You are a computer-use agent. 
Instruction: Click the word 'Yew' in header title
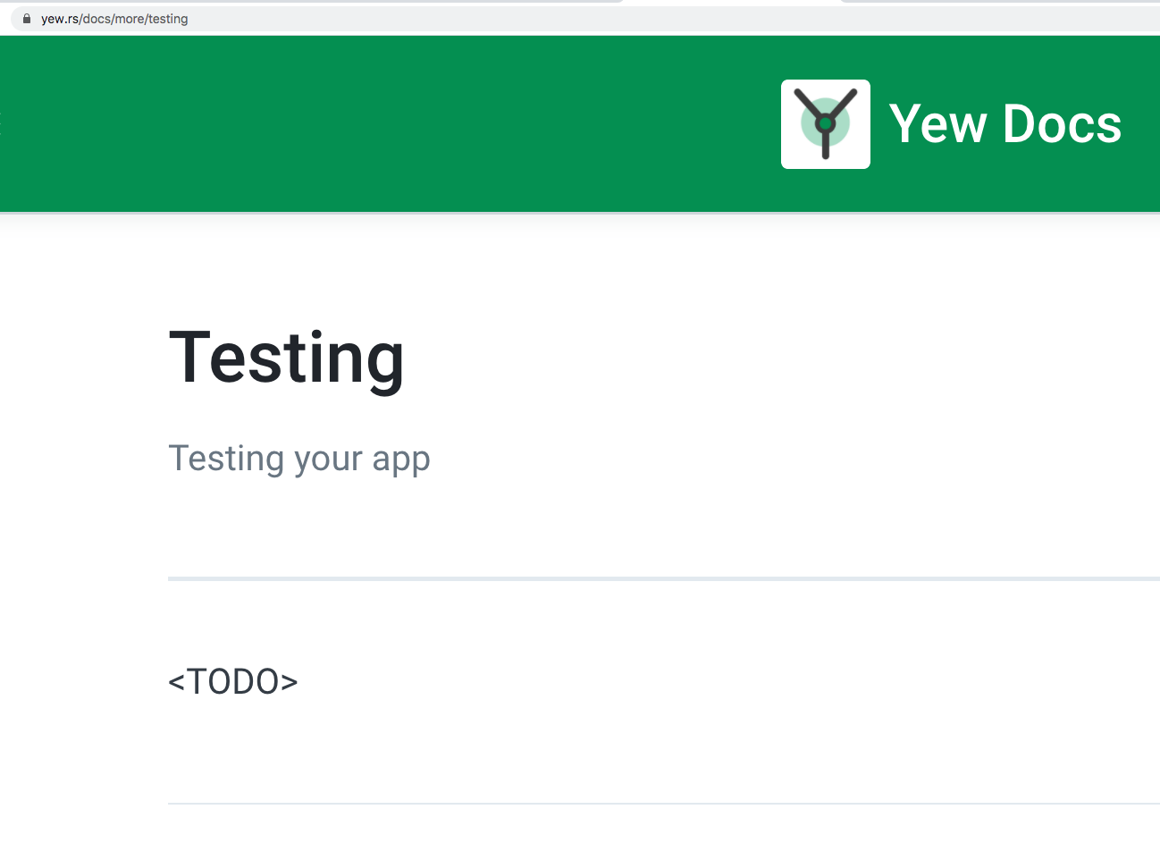pyautogui.click(x=937, y=124)
